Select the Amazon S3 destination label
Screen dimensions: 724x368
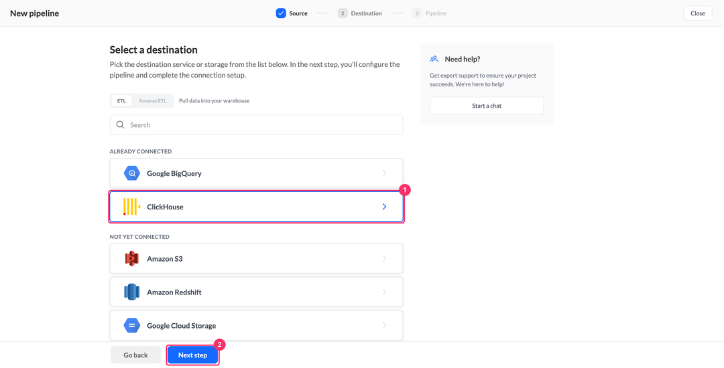pos(165,258)
